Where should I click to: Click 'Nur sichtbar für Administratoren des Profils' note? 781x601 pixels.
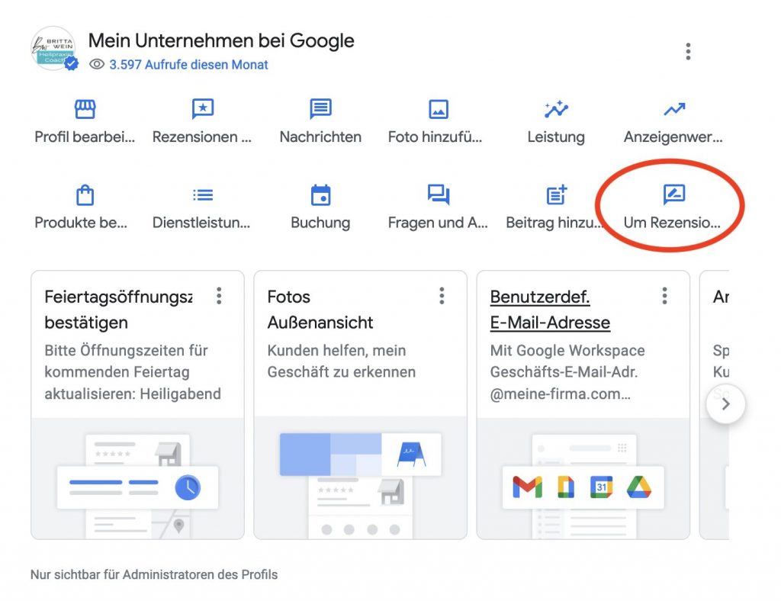tap(154, 574)
